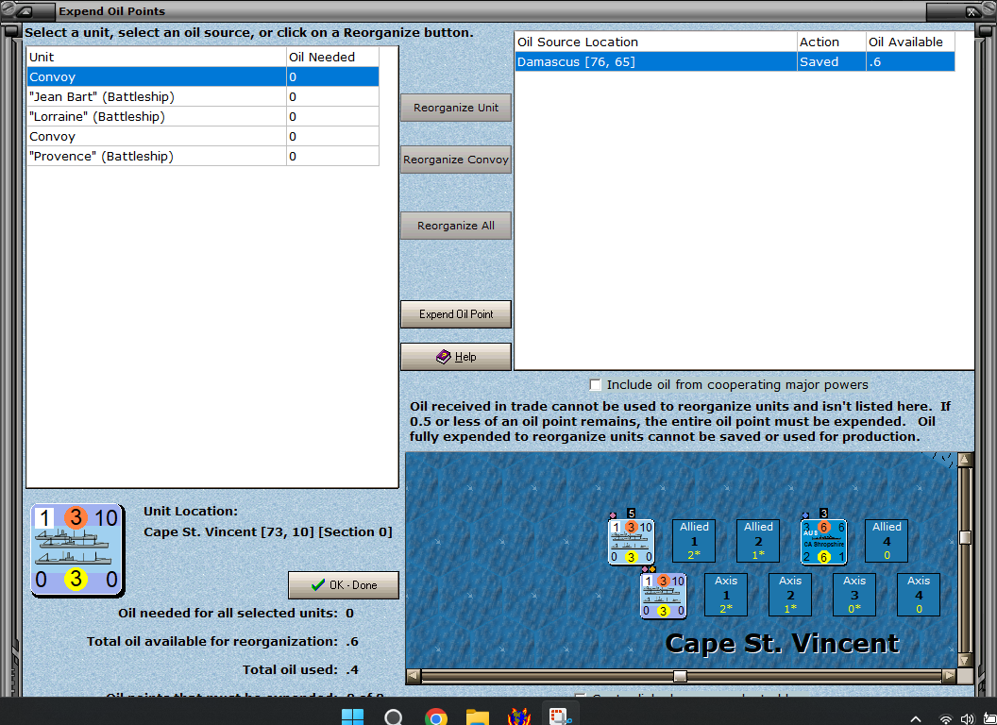Open the Windows Start menu
The image size is (997, 725).
click(x=352, y=717)
